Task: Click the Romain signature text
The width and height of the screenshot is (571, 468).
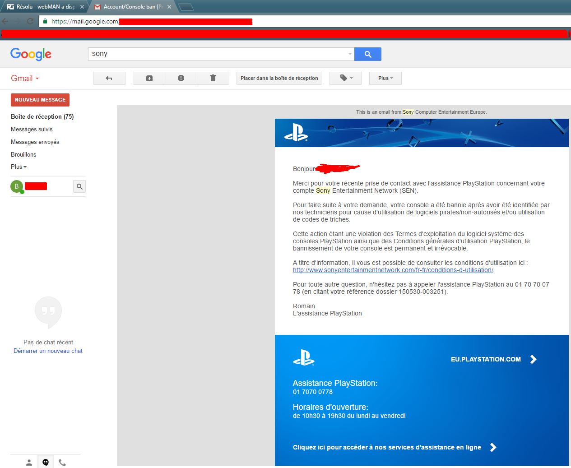Action: (304, 306)
